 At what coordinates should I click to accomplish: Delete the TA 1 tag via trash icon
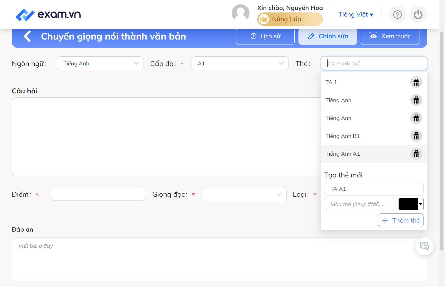pyautogui.click(x=416, y=82)
